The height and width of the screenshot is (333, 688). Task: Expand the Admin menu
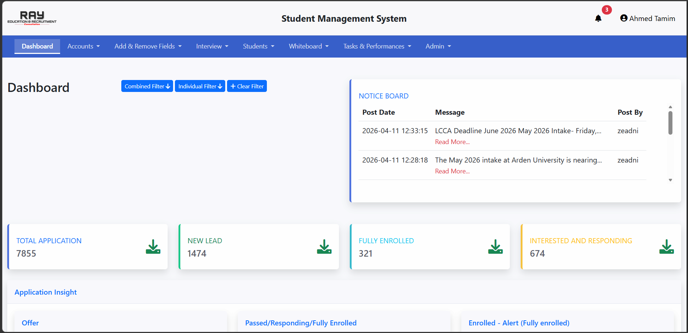[438, 46]
